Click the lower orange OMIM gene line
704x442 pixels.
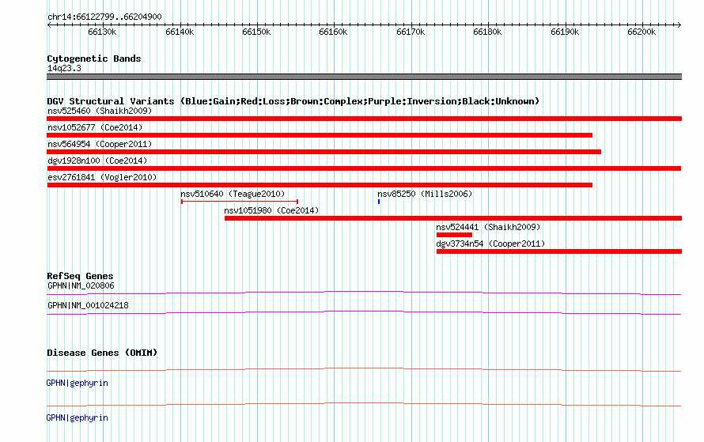click(364, 404)
